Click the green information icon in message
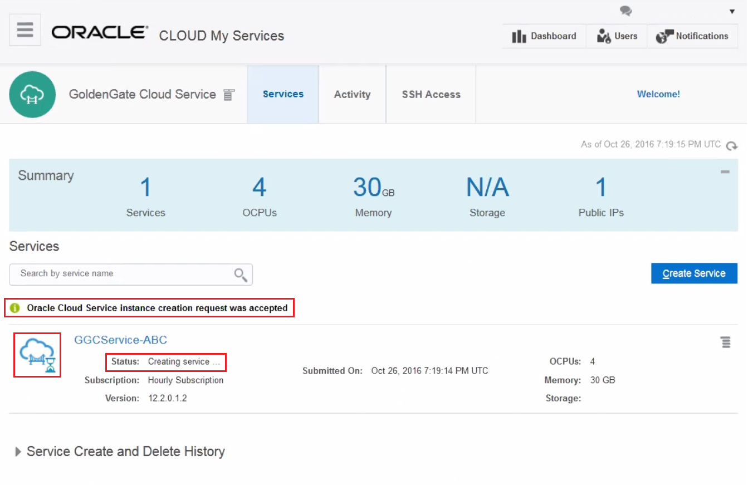Screen dimensions: 748x485 click(x=15, y=308)
